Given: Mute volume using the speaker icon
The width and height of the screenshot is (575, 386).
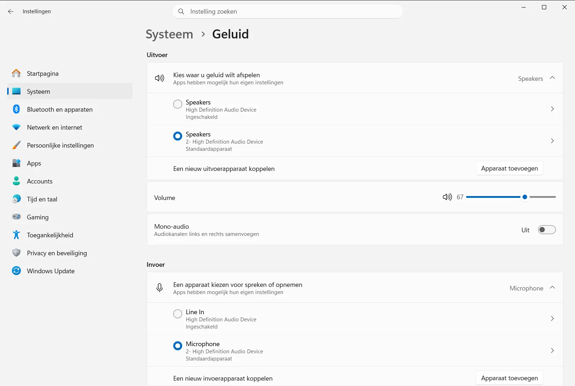Looking at the screenshot, I should tap(447, 197).
